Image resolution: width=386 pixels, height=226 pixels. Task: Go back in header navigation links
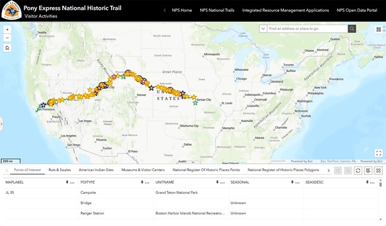click(164, 10)
